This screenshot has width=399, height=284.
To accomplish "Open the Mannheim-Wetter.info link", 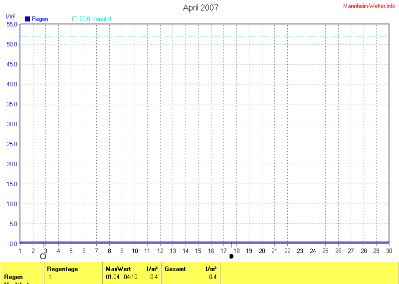I will 369,5.
